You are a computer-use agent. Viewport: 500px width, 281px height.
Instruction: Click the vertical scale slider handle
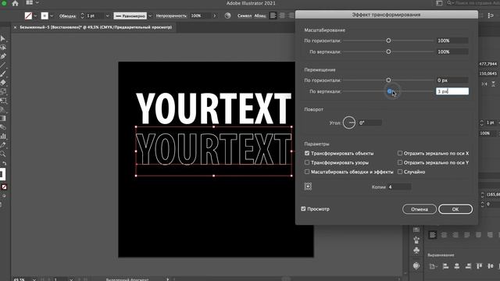pyautogui.click(x=388, y=52)
